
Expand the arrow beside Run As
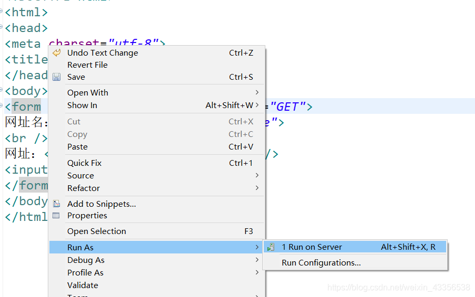[257, 247]
